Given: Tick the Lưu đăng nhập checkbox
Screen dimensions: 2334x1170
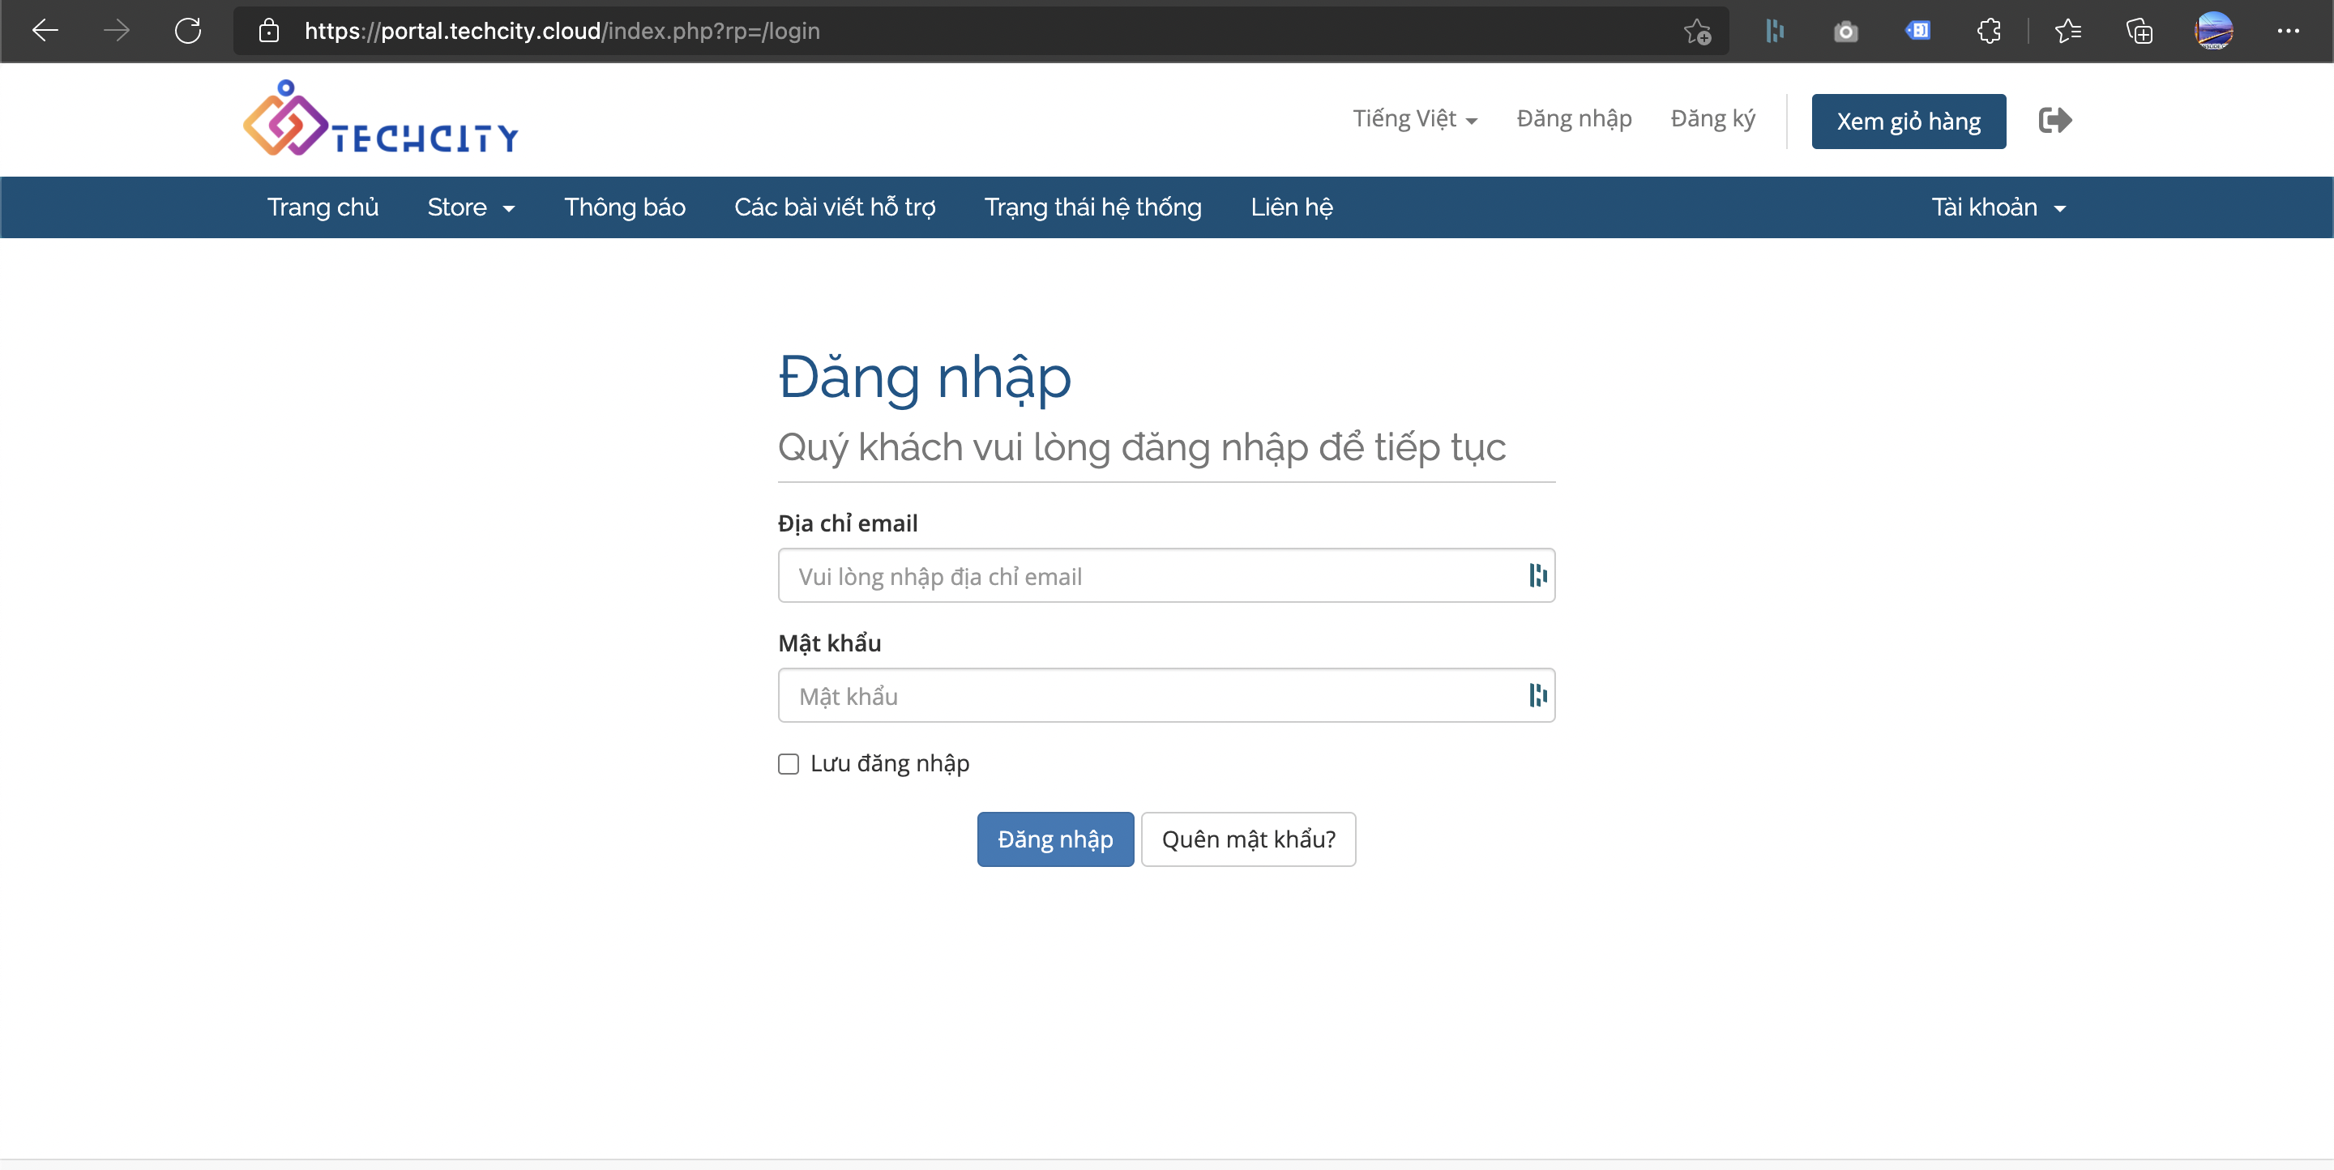Looking at the screenshot, I should [789, 763].
